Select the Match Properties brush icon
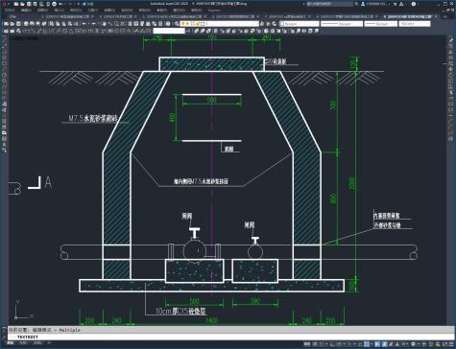The width and height of the screenshot is (456, 349). [70, 24]
